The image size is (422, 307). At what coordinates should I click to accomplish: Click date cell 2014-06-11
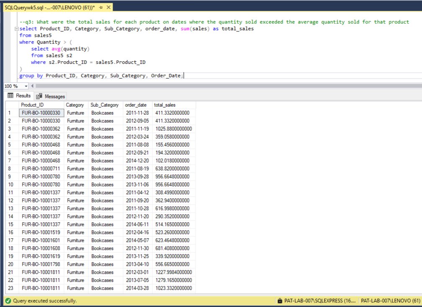[x=137, y=224]
